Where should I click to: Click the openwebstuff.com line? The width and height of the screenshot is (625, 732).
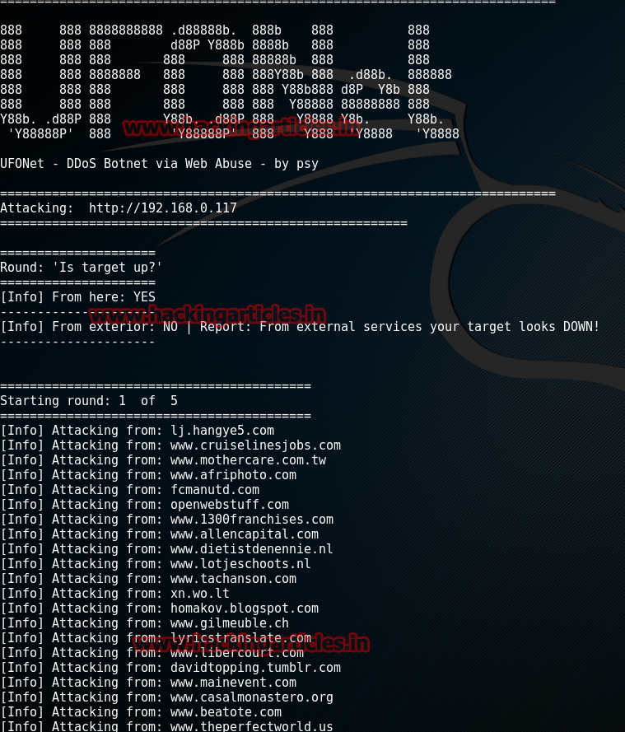coord(145,505)
